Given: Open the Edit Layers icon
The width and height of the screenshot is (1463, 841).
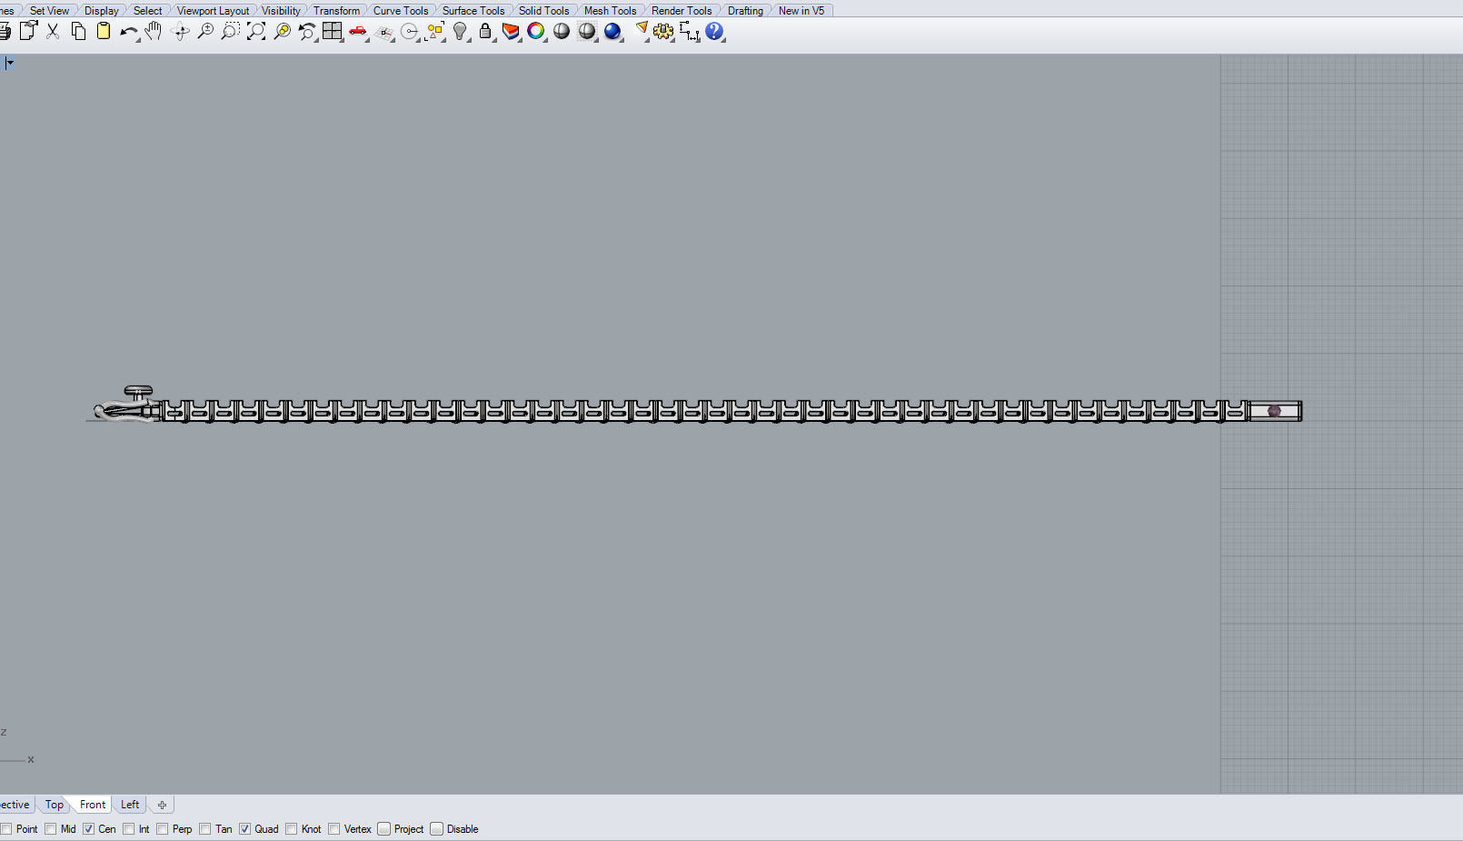Looking at the screenshot, I should click(x=511, y=32).
